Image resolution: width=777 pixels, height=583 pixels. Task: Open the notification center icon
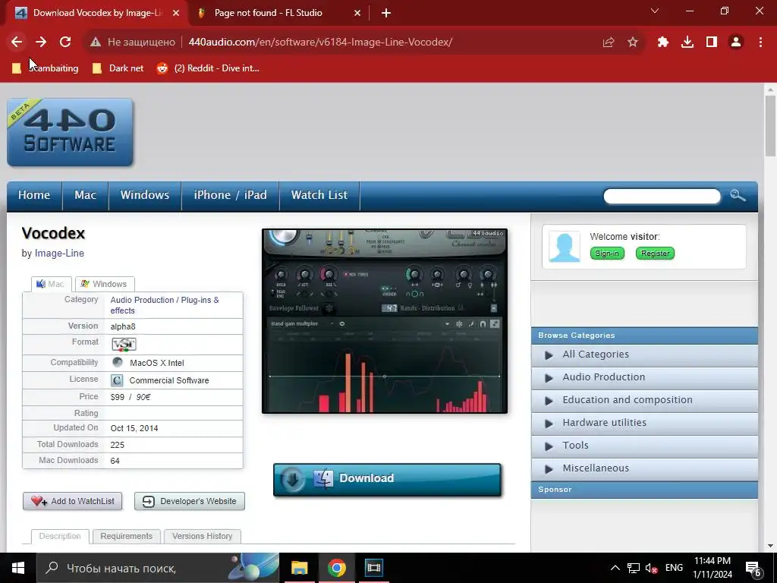[753, 569]
